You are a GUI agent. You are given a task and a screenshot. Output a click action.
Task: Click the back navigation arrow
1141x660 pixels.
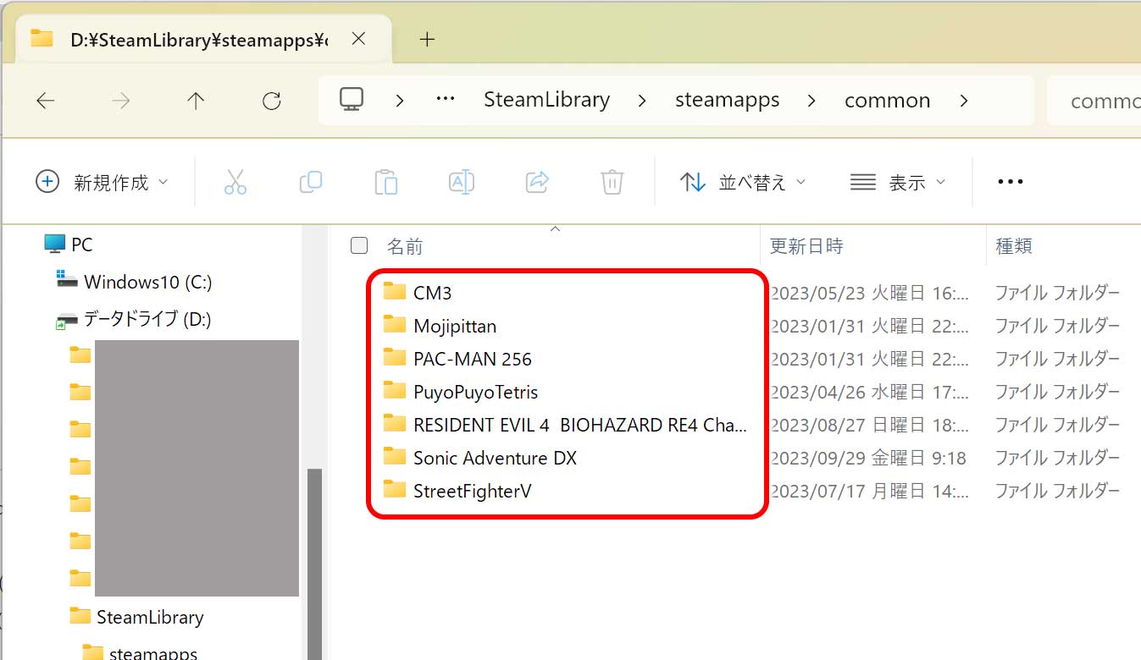click(x=46, y=102)
